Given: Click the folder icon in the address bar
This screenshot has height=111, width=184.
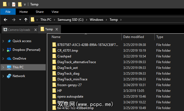Looking at the screenshot, I should click(x=32, y=19).
